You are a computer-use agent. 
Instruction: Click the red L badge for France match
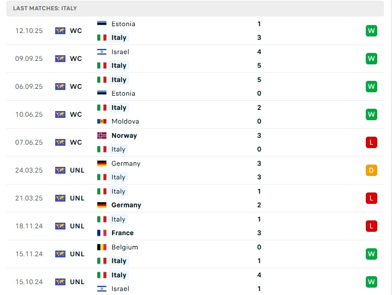click(372, 226)
